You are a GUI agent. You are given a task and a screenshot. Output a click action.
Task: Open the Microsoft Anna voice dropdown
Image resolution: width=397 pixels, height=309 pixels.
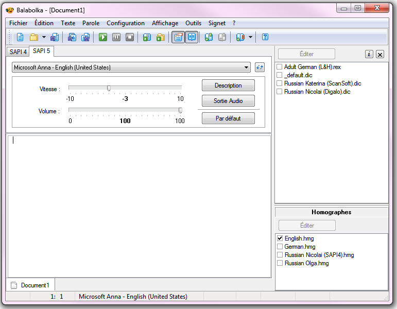pyautogui.click(x=247, y=67)
